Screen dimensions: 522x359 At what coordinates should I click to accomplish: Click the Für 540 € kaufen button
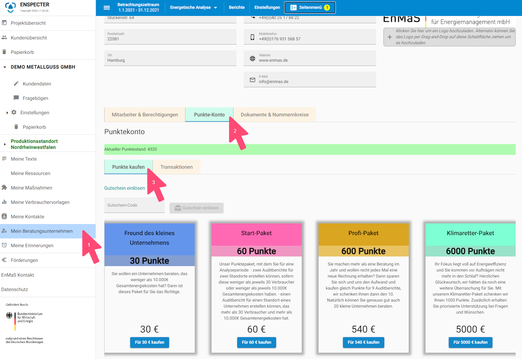pyautogui.click(x=363, y=342)
